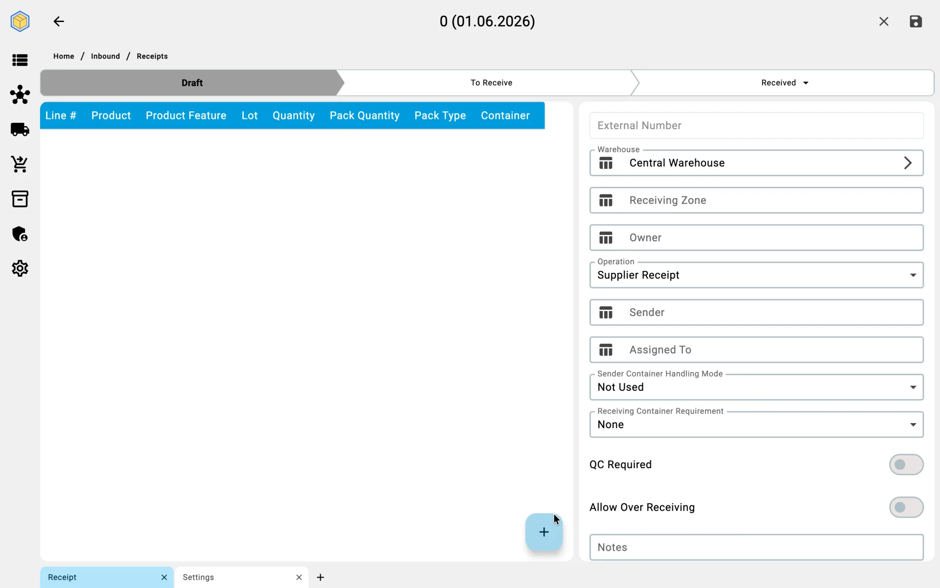The height and width of the screenshot is (588, 940).
Task: Go to Home breadcrumb
Action: click(64, 56)
